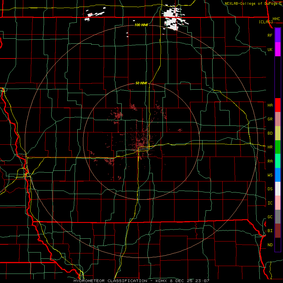Click the ND legend label

point(270,245)
